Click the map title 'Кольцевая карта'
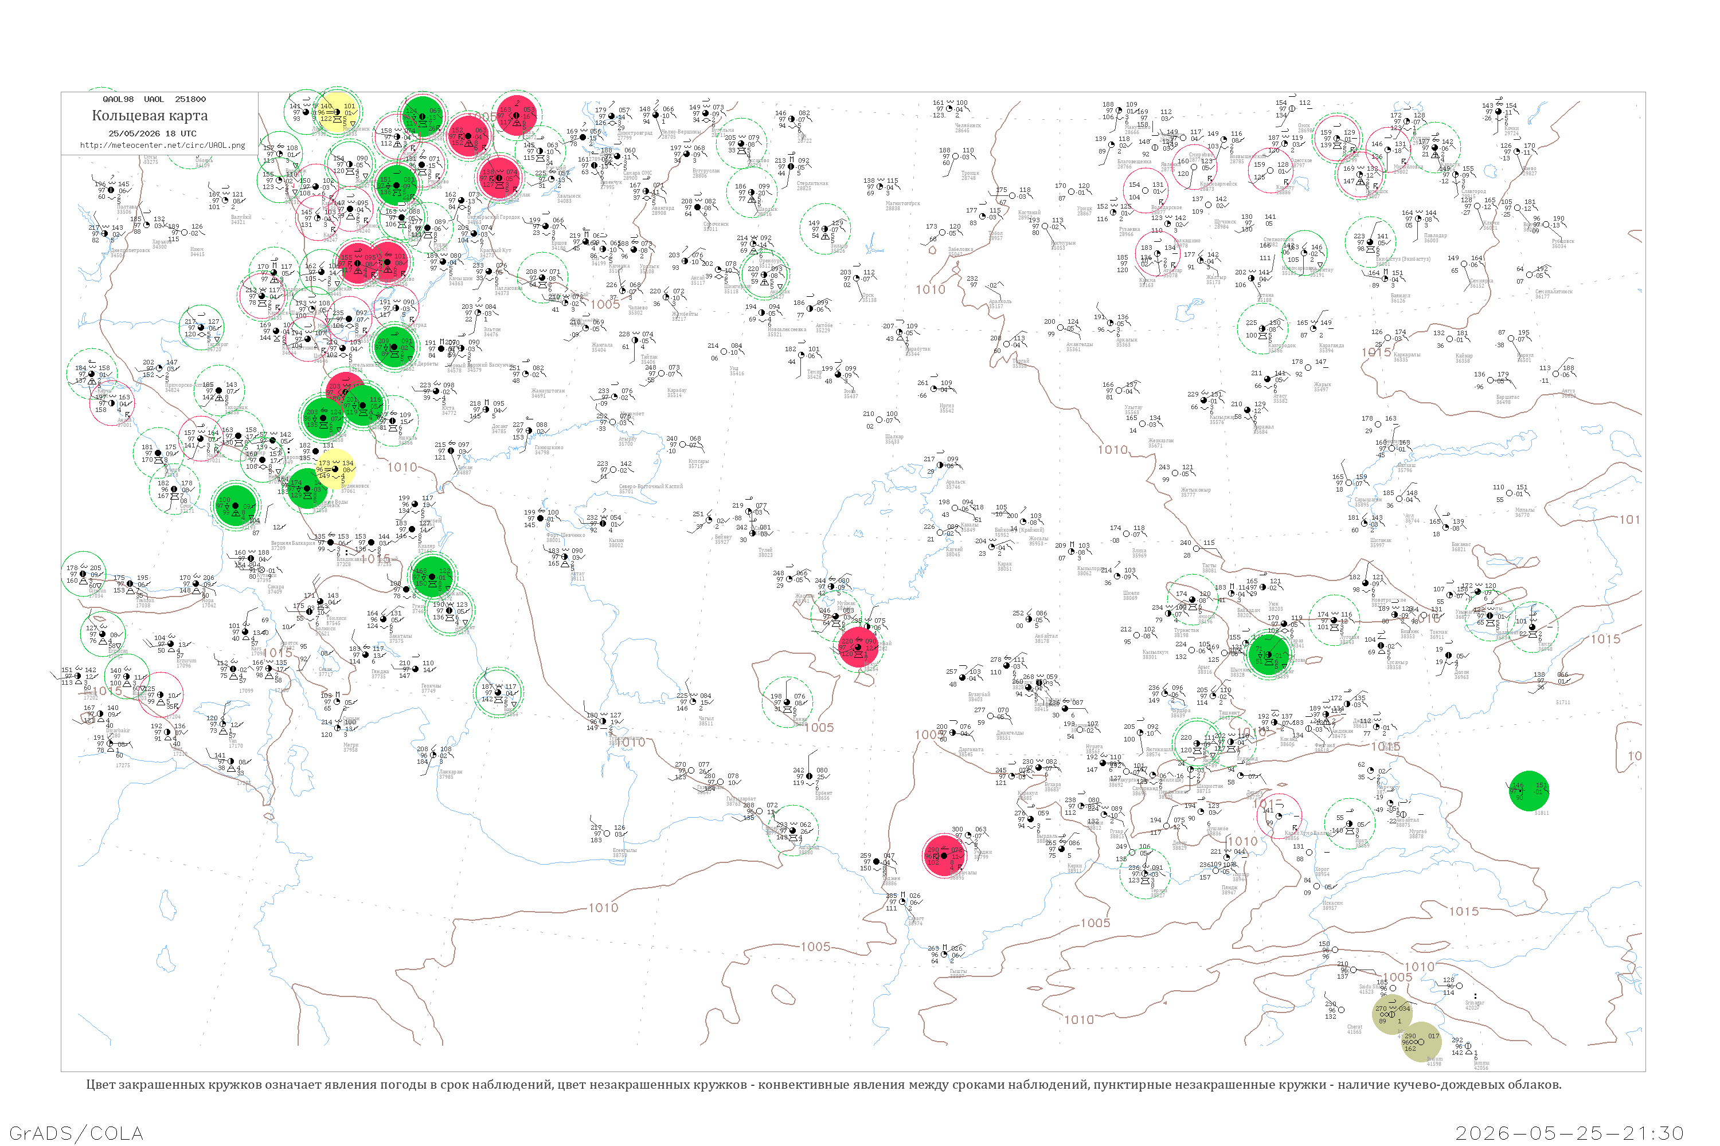This screenshot has width=1720, height=1146. (x=150, y=116)
